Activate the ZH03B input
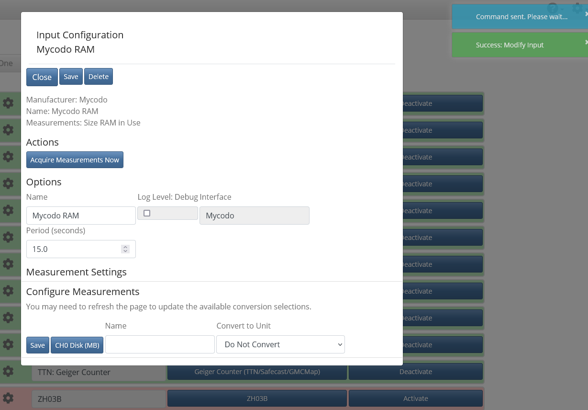The image size is (588, 410). click(415, 398)
